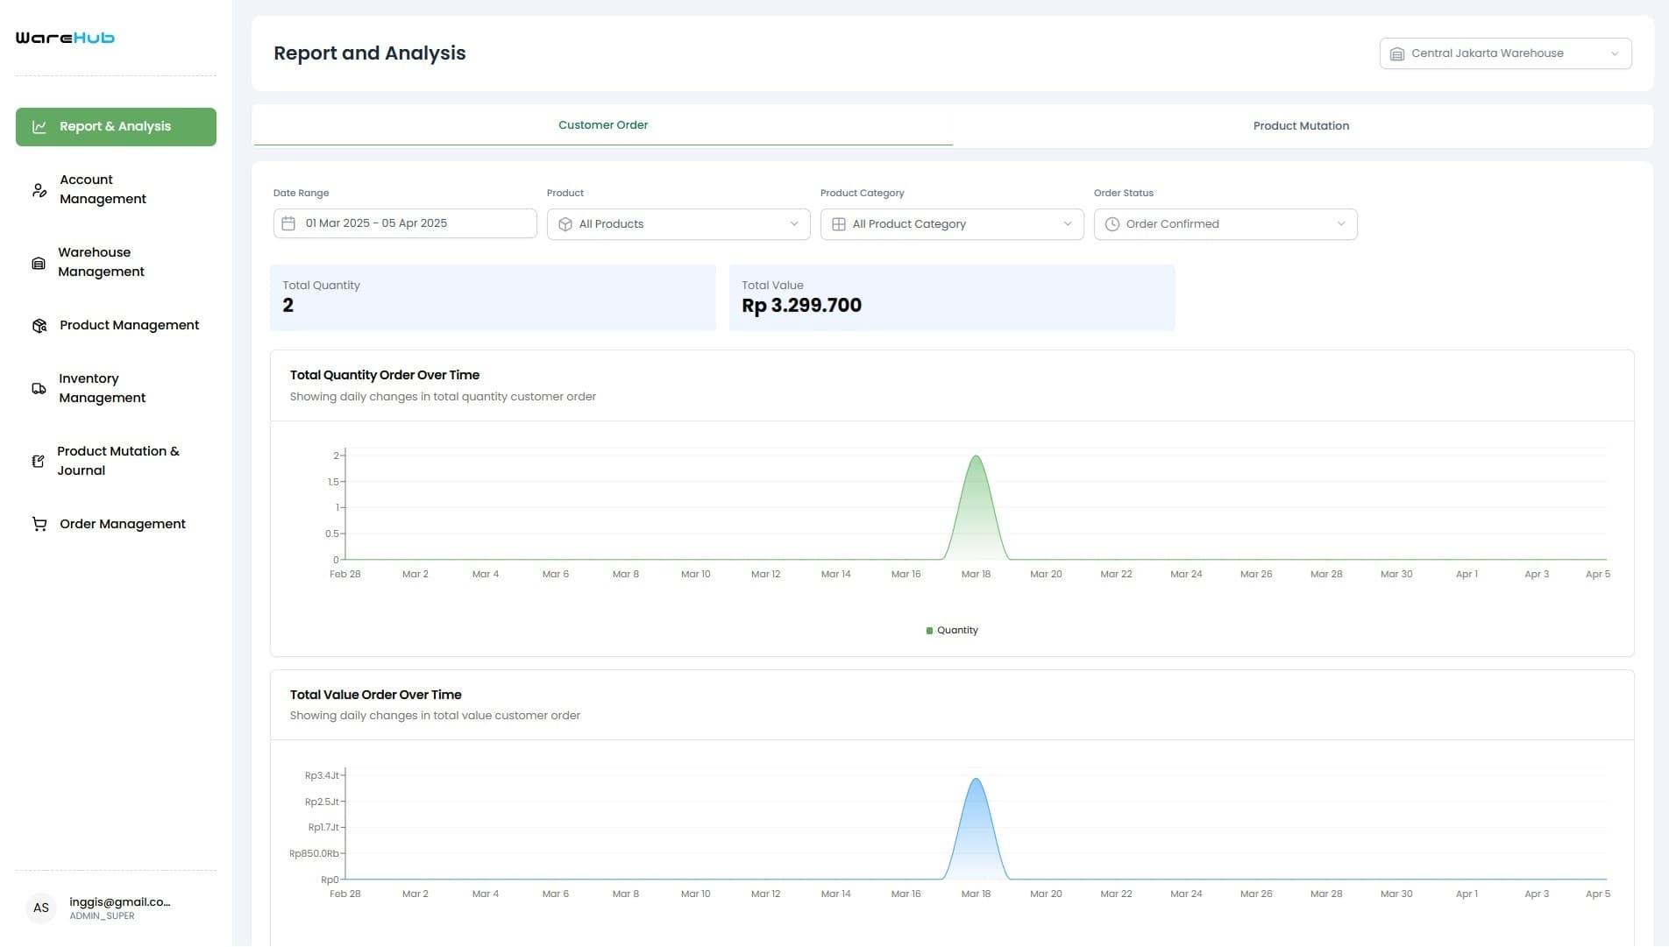Toggle the Quantity series in the legend
Screen dimensions: 1669x947
click(951, 630)
